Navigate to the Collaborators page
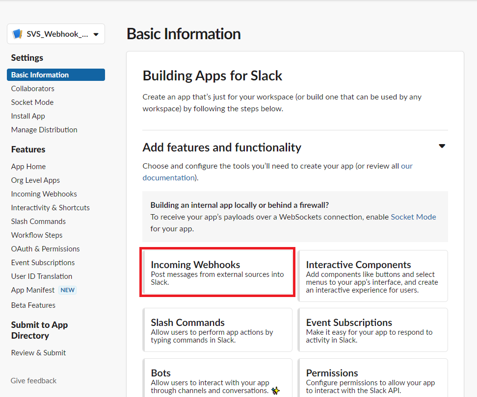This screenshot has width=477, height=397. [x=32, y=88]
